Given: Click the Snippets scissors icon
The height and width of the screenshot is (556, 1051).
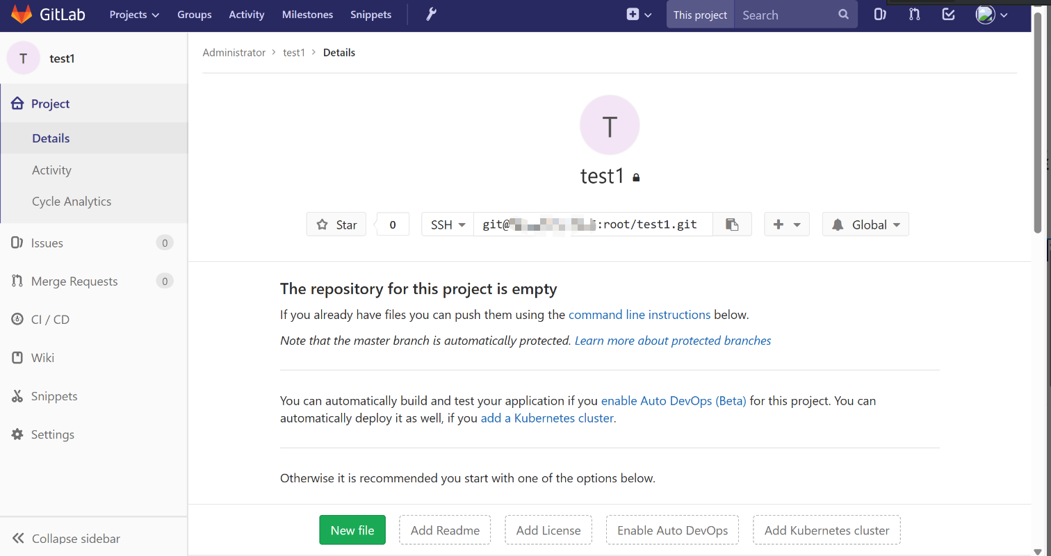Looking at the screenshot, I should point(17,396).
